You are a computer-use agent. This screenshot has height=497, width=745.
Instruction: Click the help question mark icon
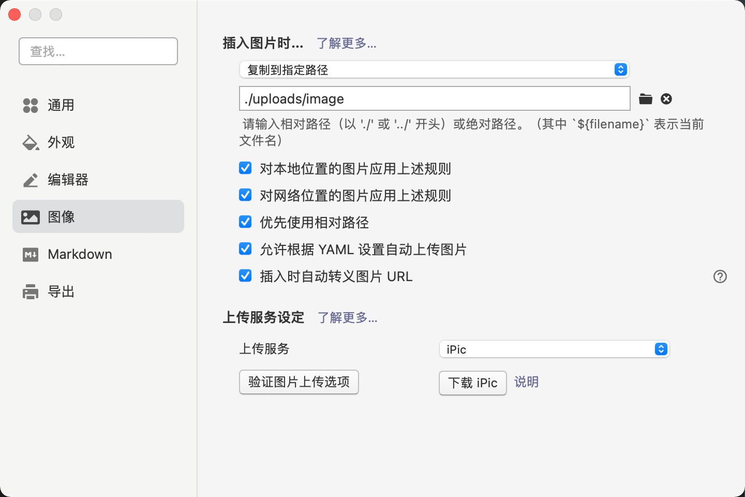coord(720,276)
